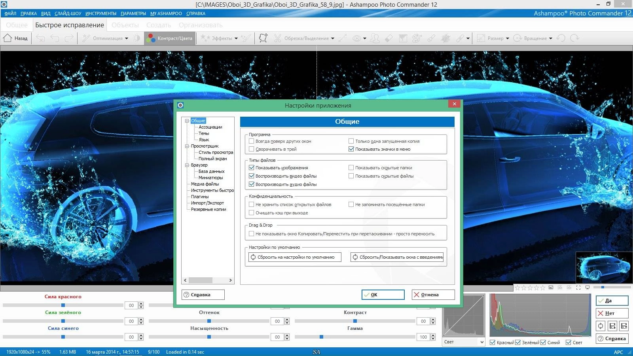Uncheck Показывать изображения checkbox
Screen dimensions: 633x356
[251, 168]
